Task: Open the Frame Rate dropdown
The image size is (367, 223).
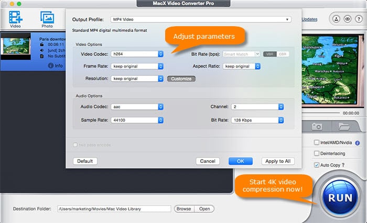Action: point(137,66)
